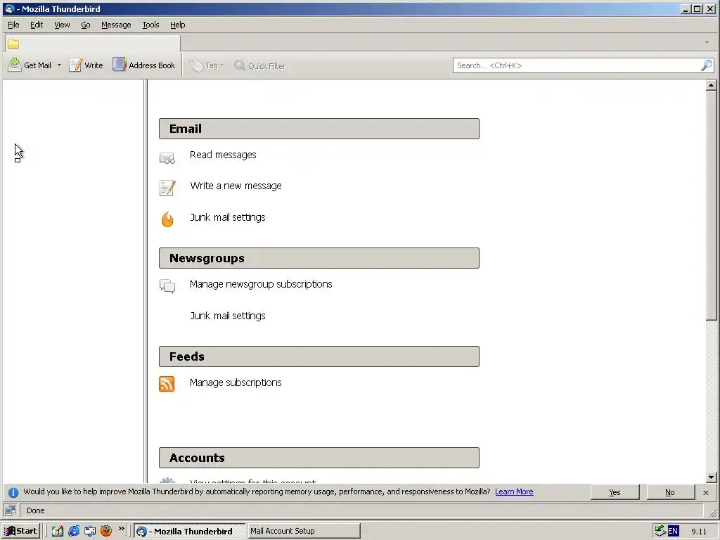
Task: Click the vertical scrollbar thumb
Action: [711, 205]
